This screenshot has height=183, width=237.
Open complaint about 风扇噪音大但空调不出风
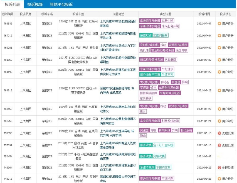pos(118,179)
